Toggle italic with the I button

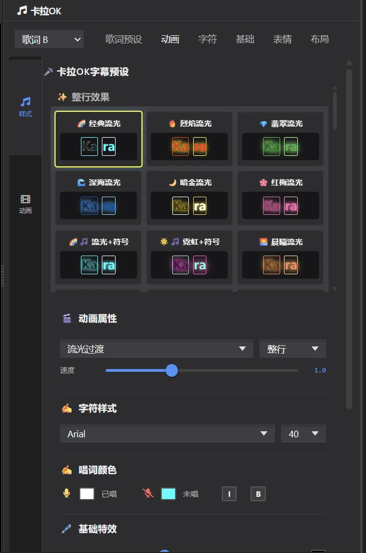tap(229, 494)
